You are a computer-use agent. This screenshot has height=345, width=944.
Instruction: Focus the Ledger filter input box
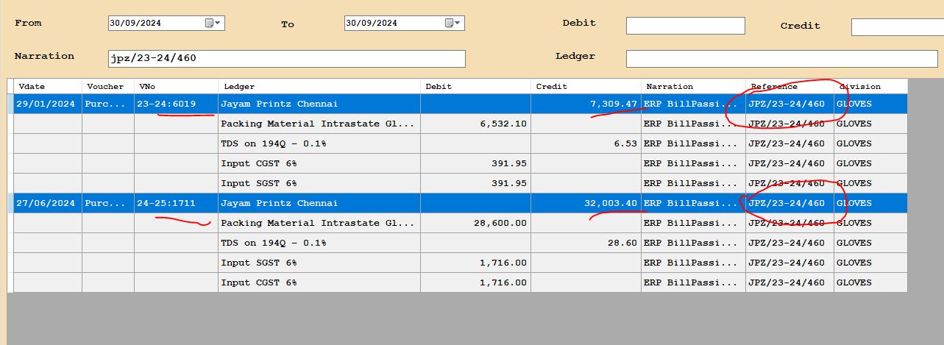[780, 59]
